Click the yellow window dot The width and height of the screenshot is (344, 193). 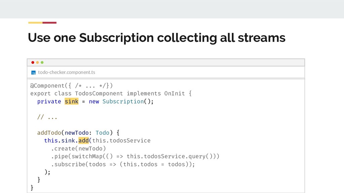point(37,62)
